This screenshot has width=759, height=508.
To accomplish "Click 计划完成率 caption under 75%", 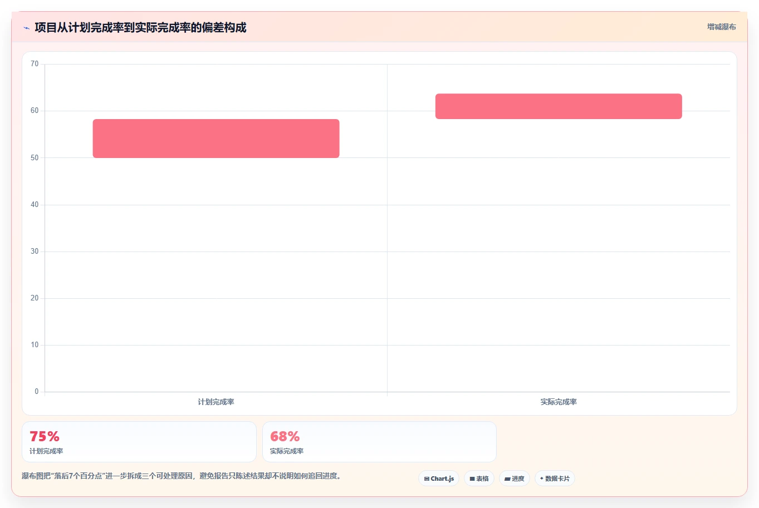I will (46, 451).
